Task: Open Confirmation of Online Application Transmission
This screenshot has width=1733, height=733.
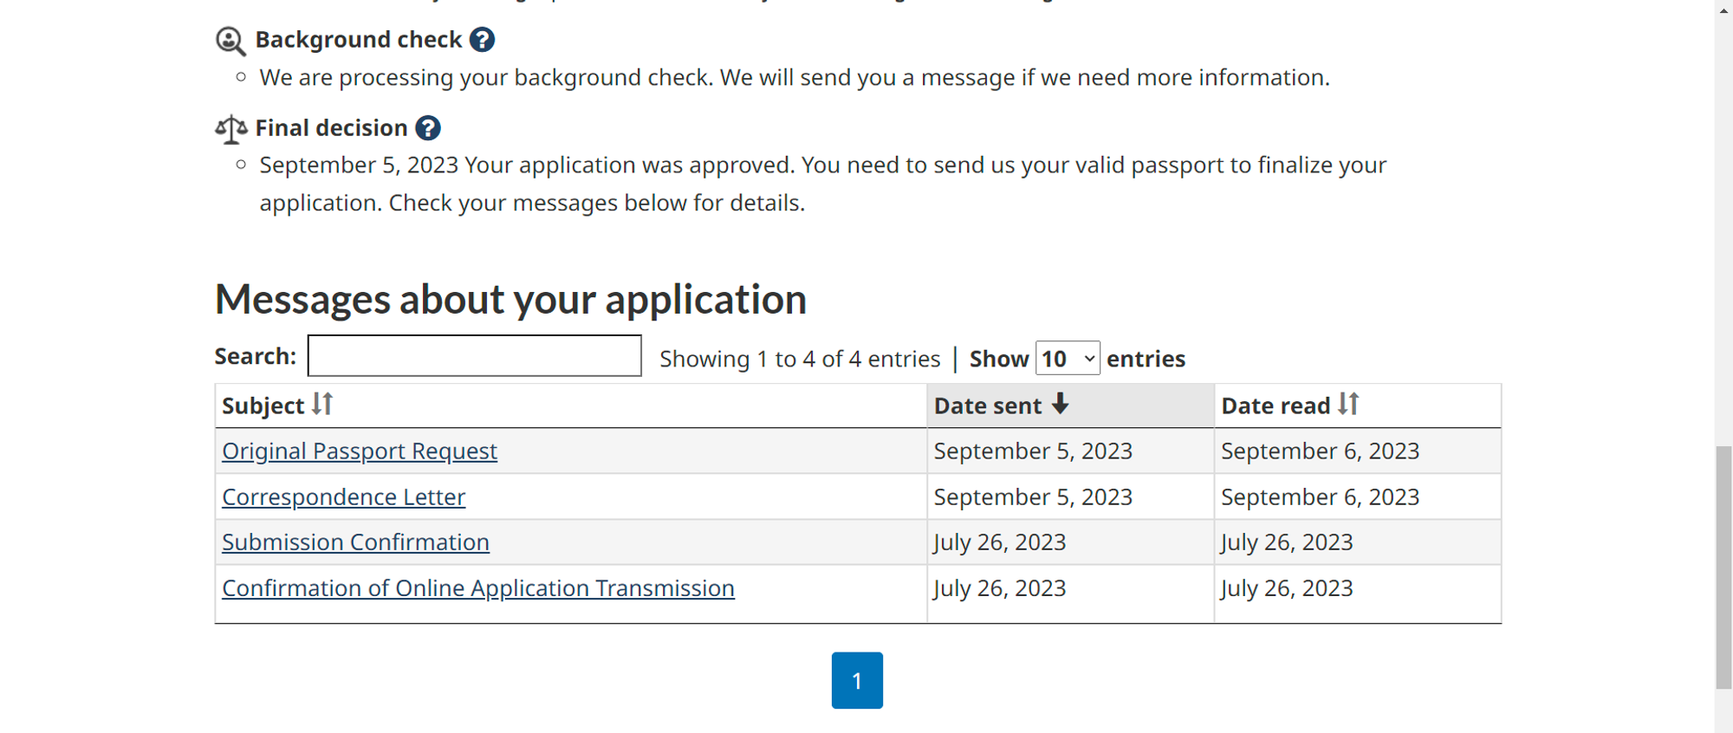Action: coord(478,588)
